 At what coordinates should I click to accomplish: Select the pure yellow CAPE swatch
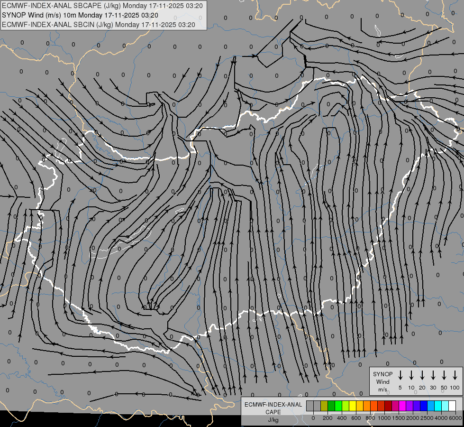tap(353, 406)
